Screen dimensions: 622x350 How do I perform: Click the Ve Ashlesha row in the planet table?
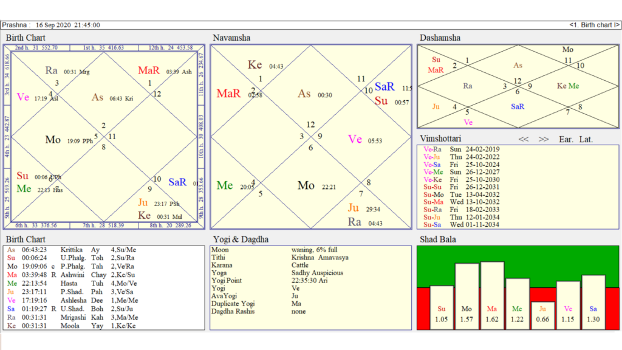tap(72, 300)
